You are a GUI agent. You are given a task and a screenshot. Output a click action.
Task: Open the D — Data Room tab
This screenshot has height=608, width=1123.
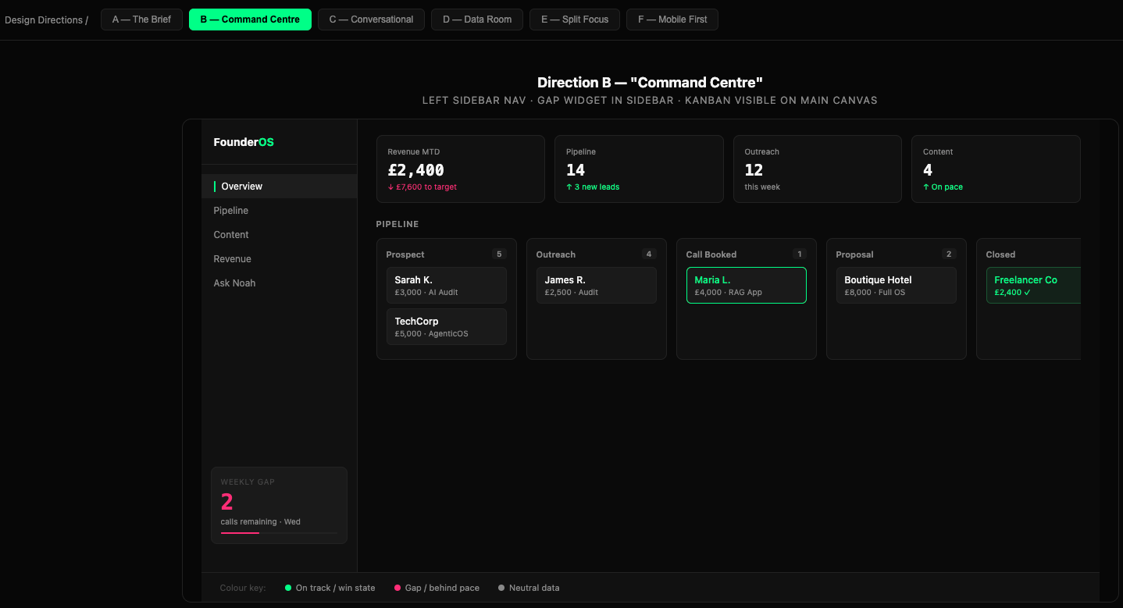click(477, 20)
